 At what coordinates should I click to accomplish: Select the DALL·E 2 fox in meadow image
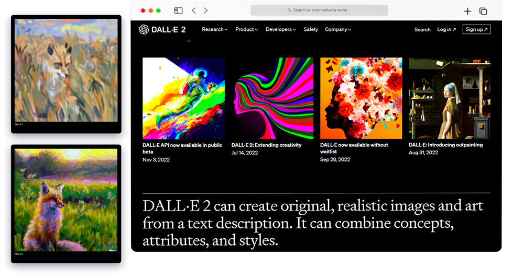(66, 200)
